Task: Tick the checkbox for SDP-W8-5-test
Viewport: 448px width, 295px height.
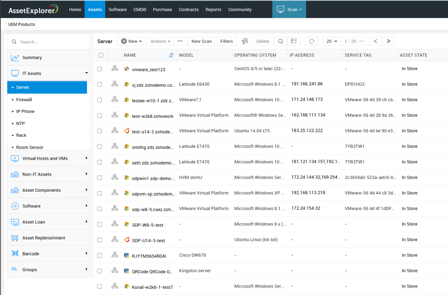Action: tap(99, 225)
